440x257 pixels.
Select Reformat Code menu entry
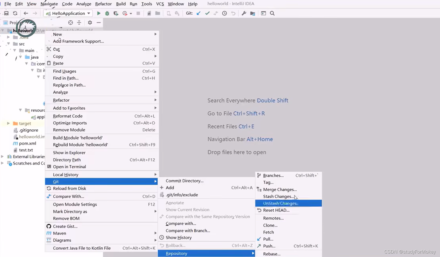pyautogui.click(x=102, y=116)
